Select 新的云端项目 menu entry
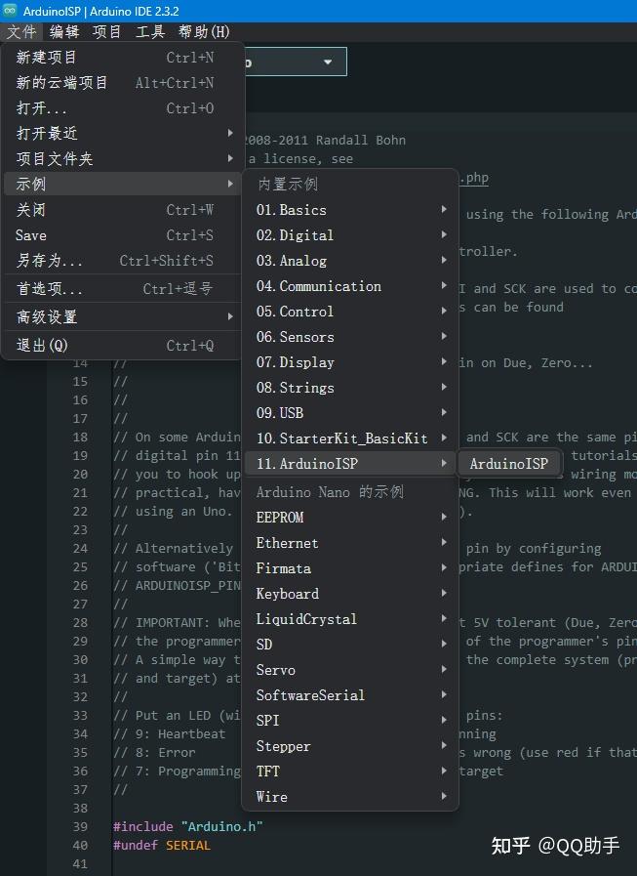This screenshot has height=876, width=637. 123,83
